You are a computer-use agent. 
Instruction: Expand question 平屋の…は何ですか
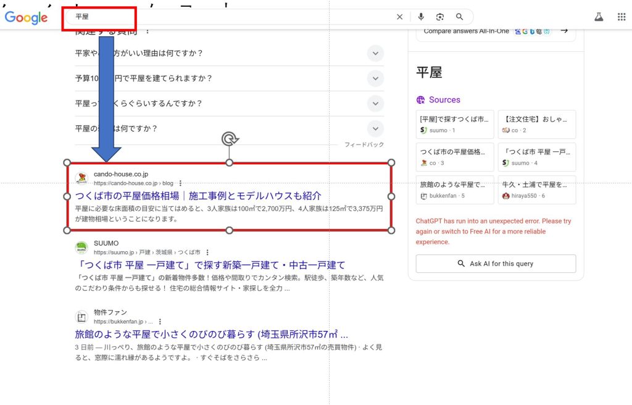point(230,128)
